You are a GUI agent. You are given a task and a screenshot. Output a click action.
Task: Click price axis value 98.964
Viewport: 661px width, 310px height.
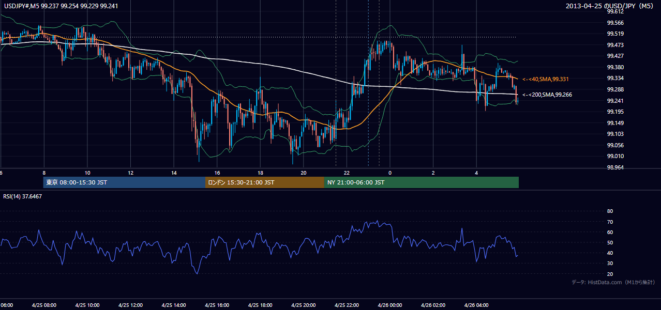click(x=615, y=167)
